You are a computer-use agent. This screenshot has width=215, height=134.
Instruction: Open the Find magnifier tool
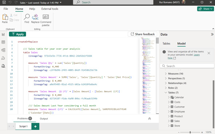click(27, 19)
